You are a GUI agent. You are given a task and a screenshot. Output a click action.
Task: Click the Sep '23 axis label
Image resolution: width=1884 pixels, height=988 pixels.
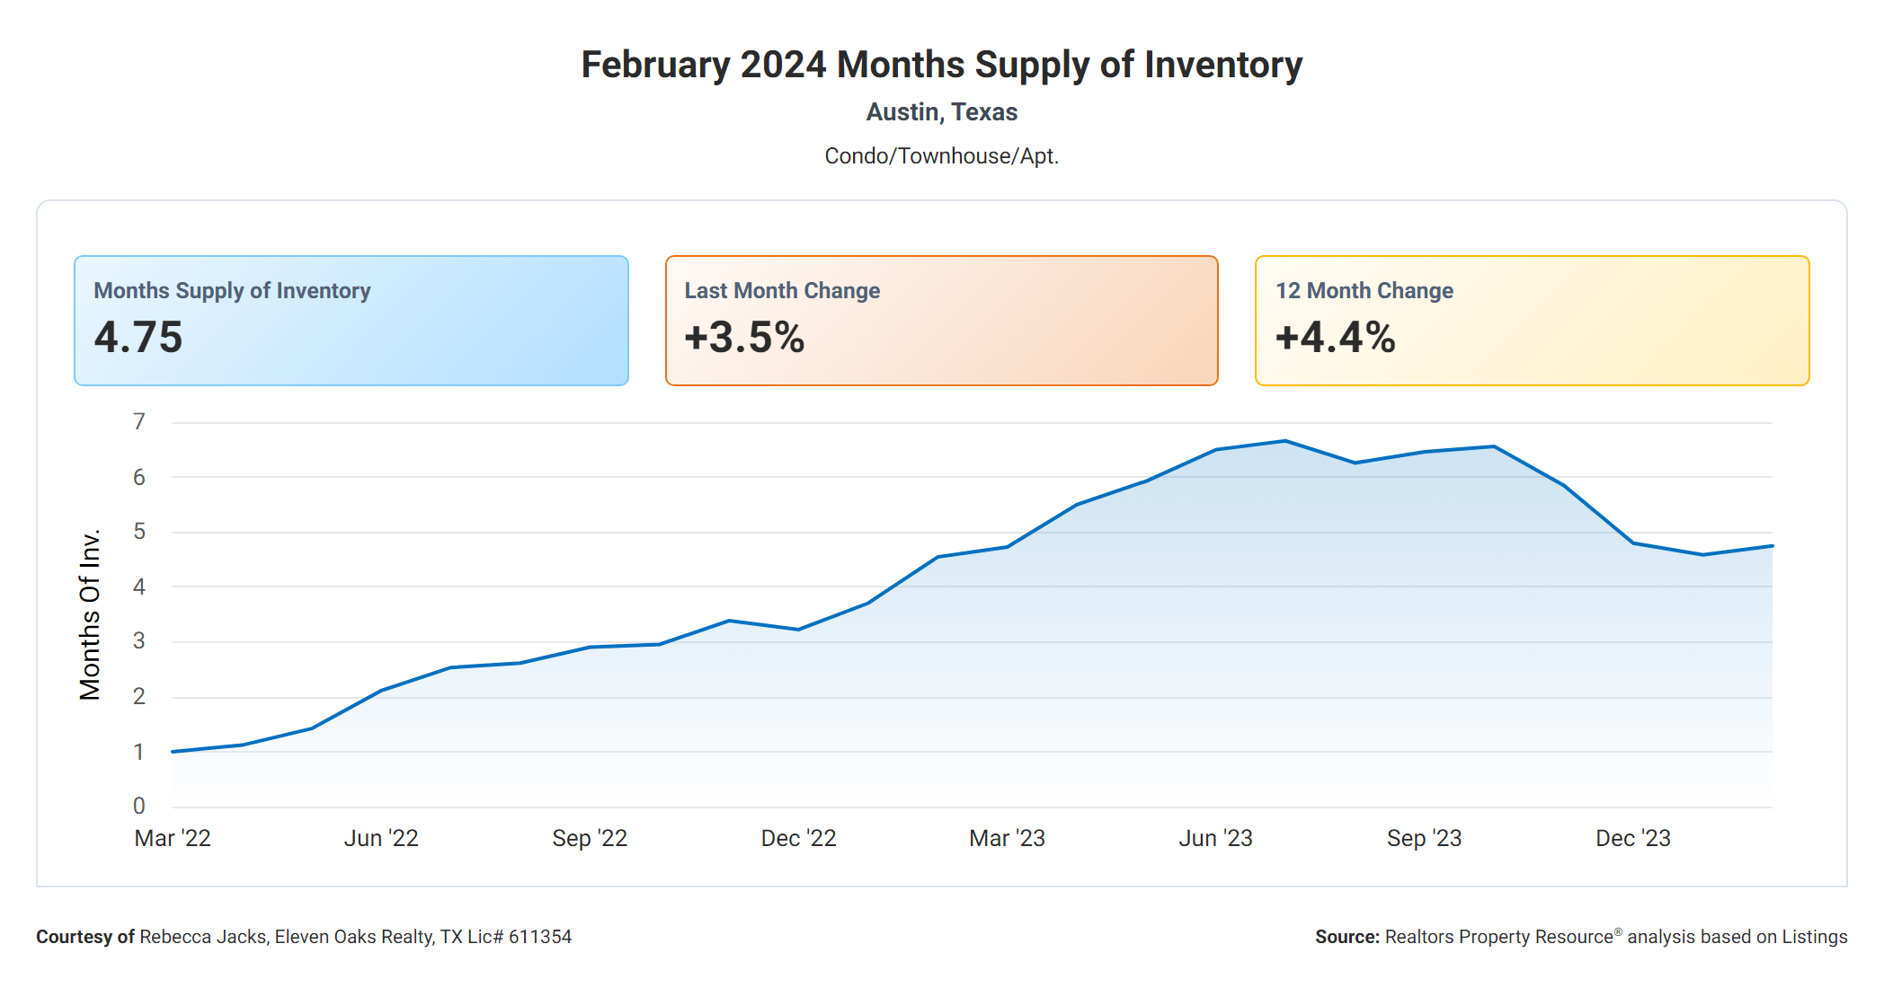(x=1424, y=838)
